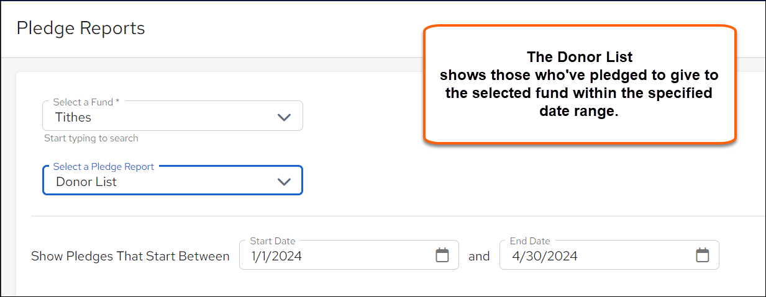Expand the Select a Pledge Report chevron
Image resolution: width=766 pixels, height=297 pixels.
284,182
